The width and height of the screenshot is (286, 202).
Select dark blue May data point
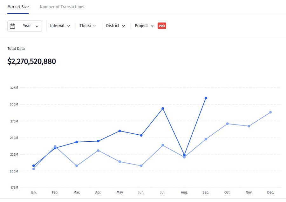coord(120,131)
